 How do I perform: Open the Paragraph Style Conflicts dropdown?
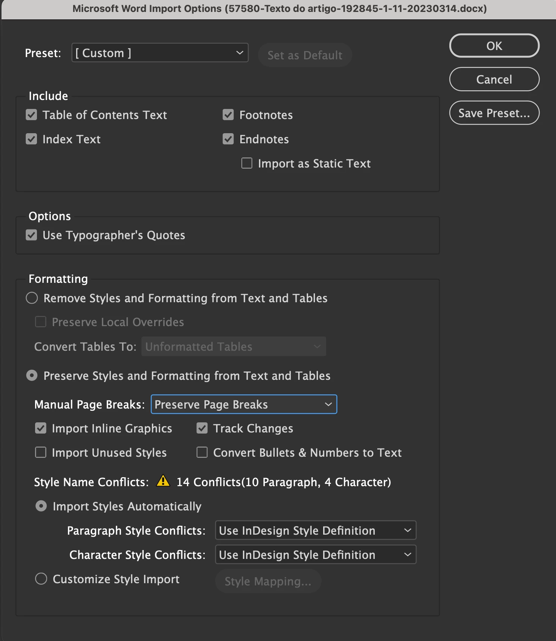[x=315, y=530]
